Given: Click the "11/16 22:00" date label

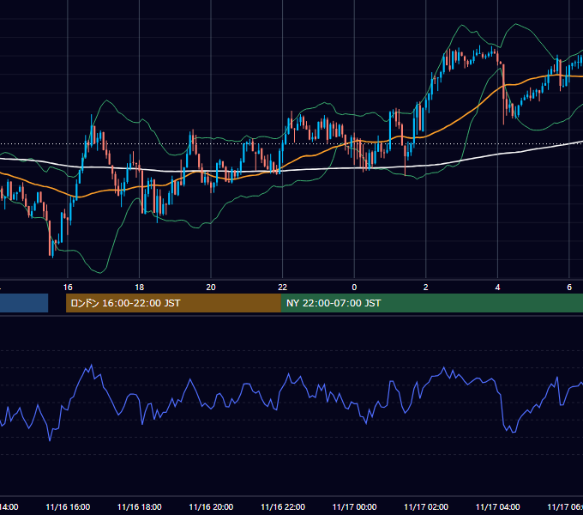Looking at the screenshot, I should (x=283, y=506).
